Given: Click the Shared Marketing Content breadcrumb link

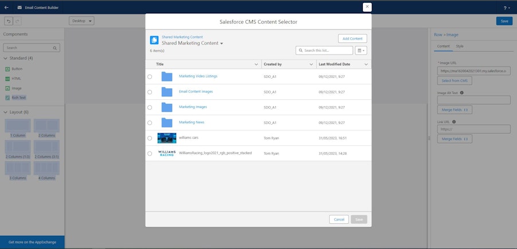Looking at the screenshot, I should click(182, 37).
